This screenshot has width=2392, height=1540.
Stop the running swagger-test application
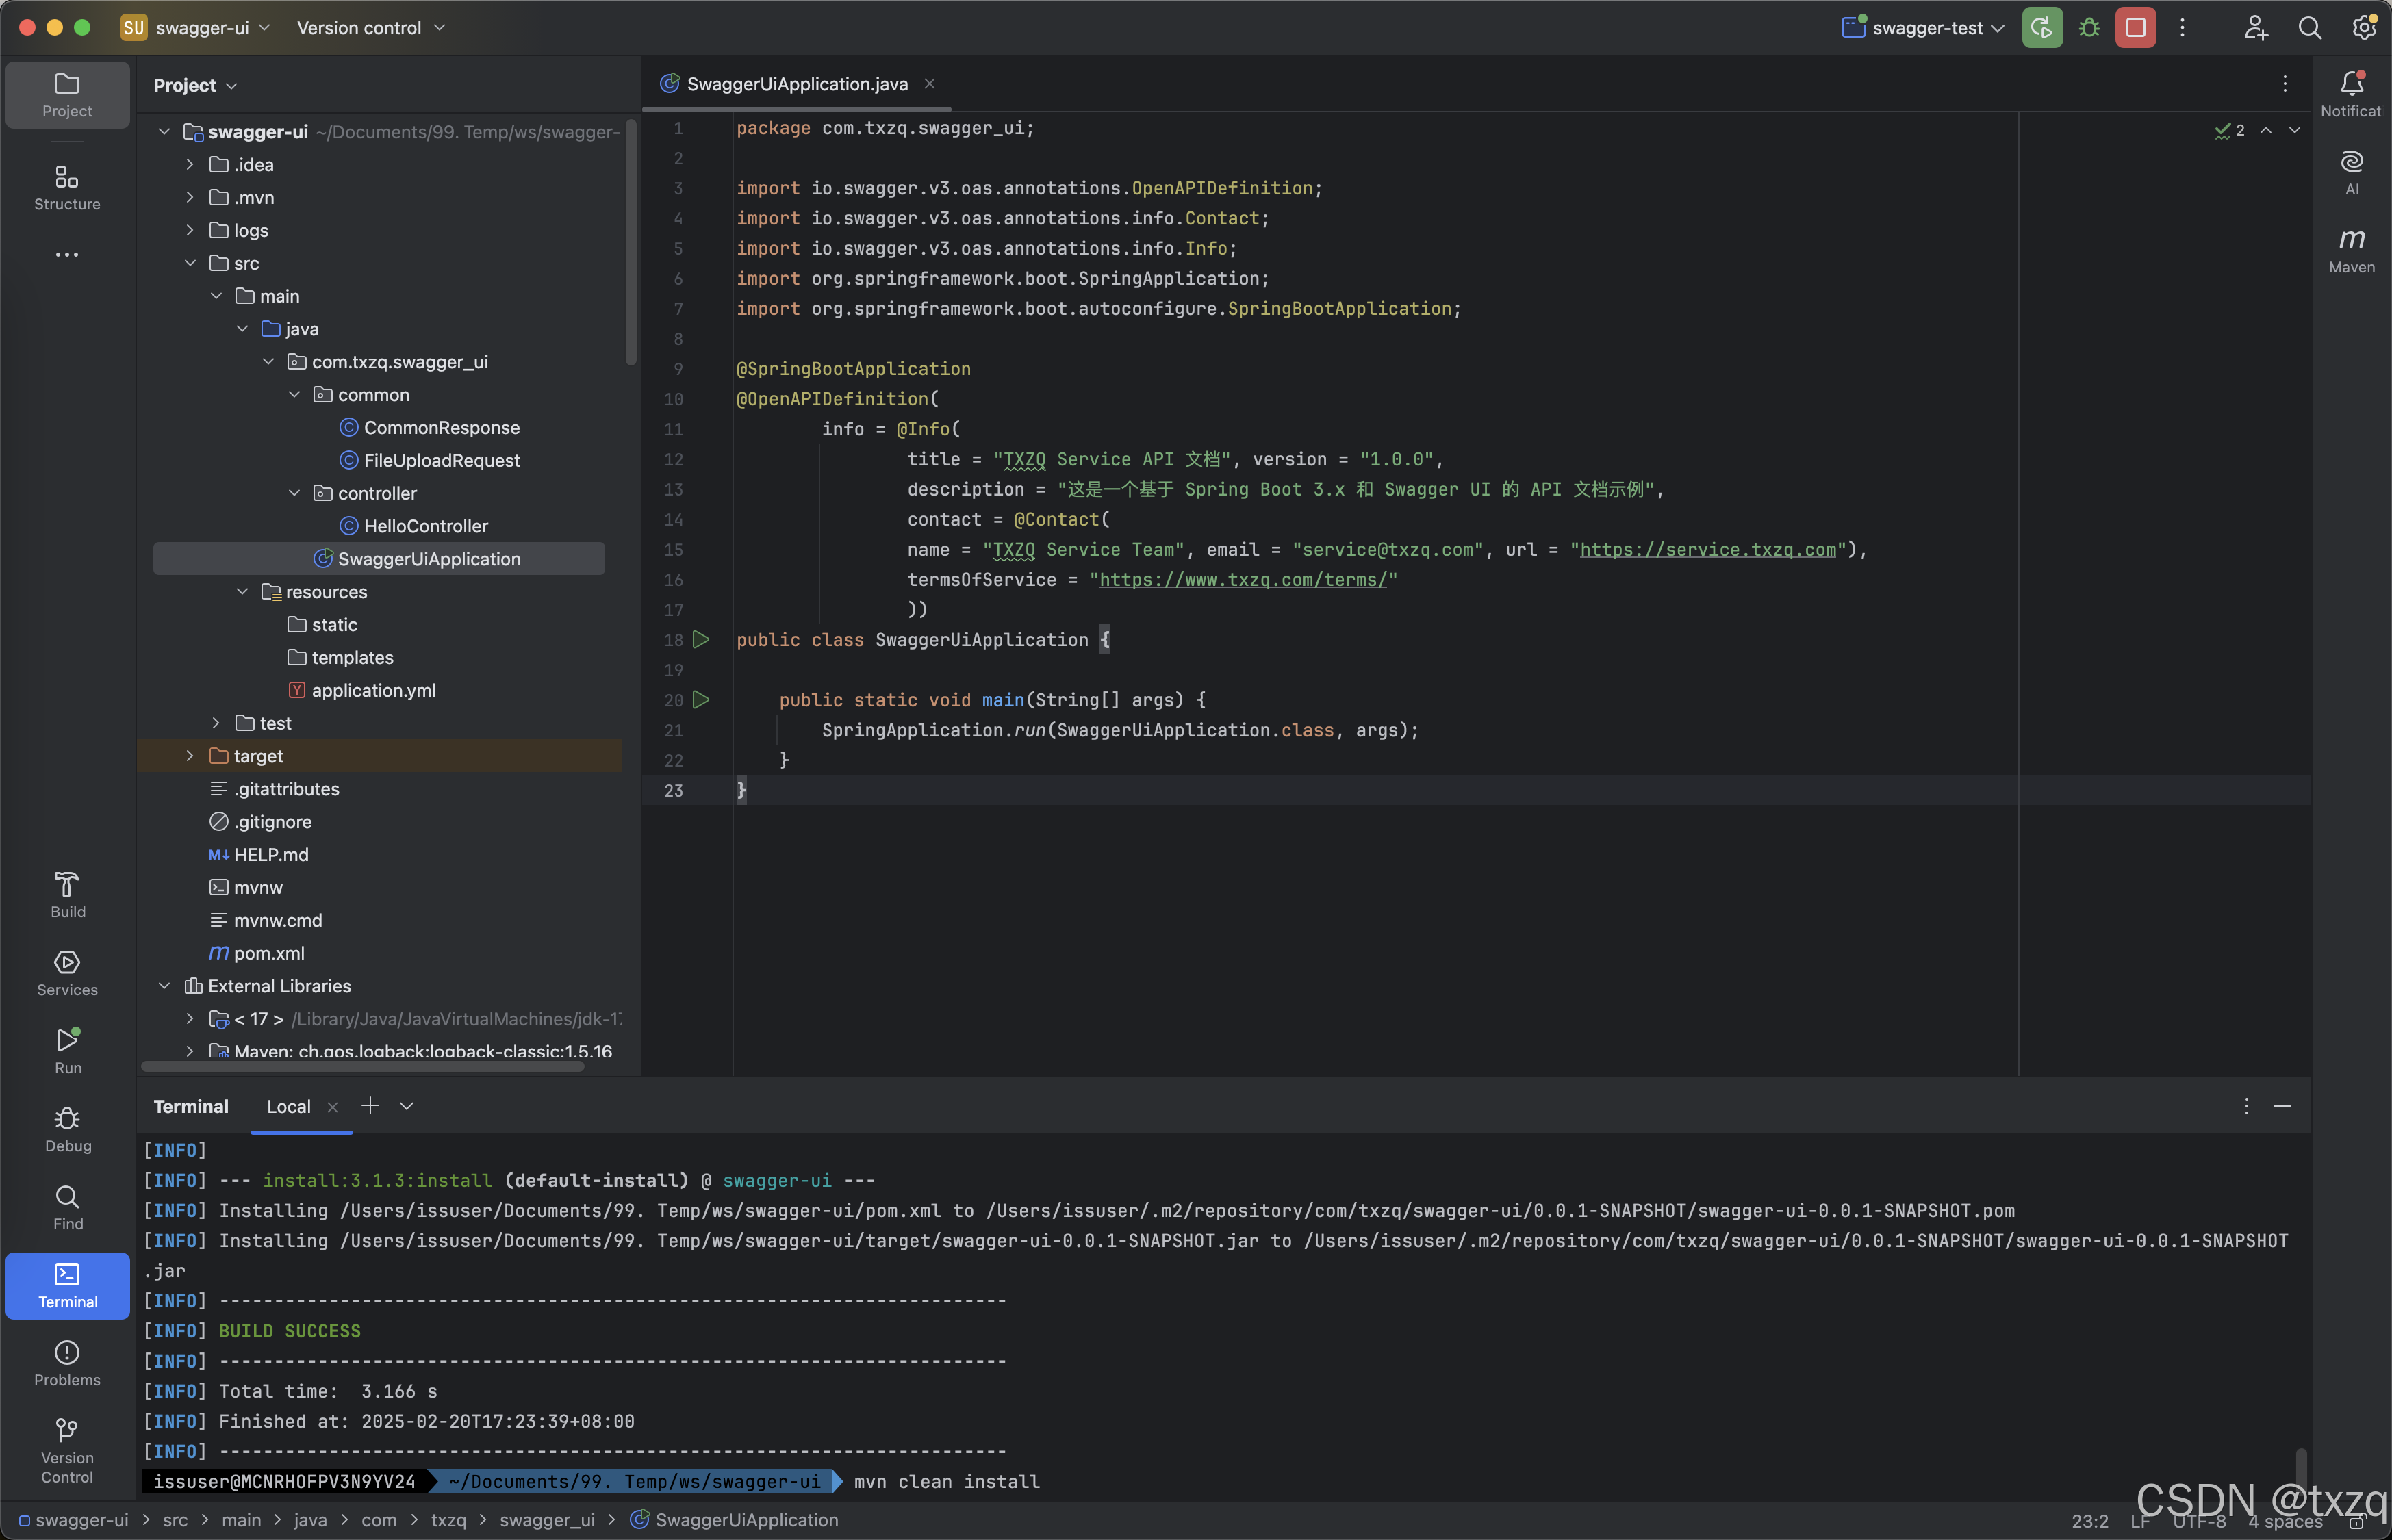tap(2135, 28)
